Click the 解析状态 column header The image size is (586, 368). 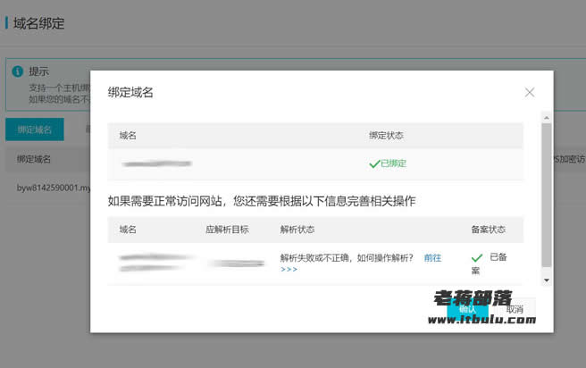(297, 230)
